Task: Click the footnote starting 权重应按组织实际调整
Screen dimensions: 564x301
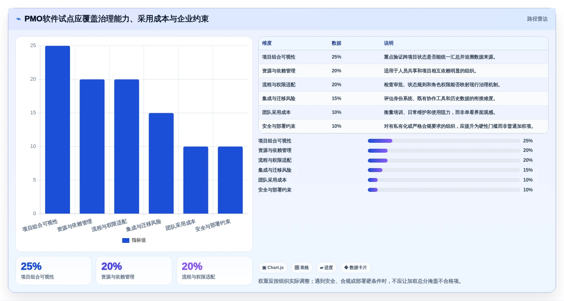Action: coord(360,281)
